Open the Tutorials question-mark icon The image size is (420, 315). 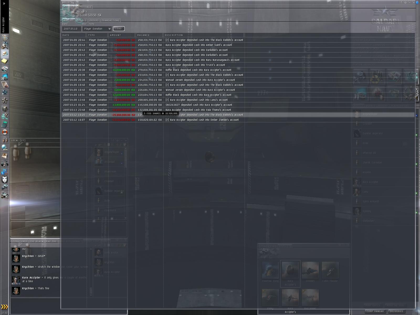(x=5, y=171)
